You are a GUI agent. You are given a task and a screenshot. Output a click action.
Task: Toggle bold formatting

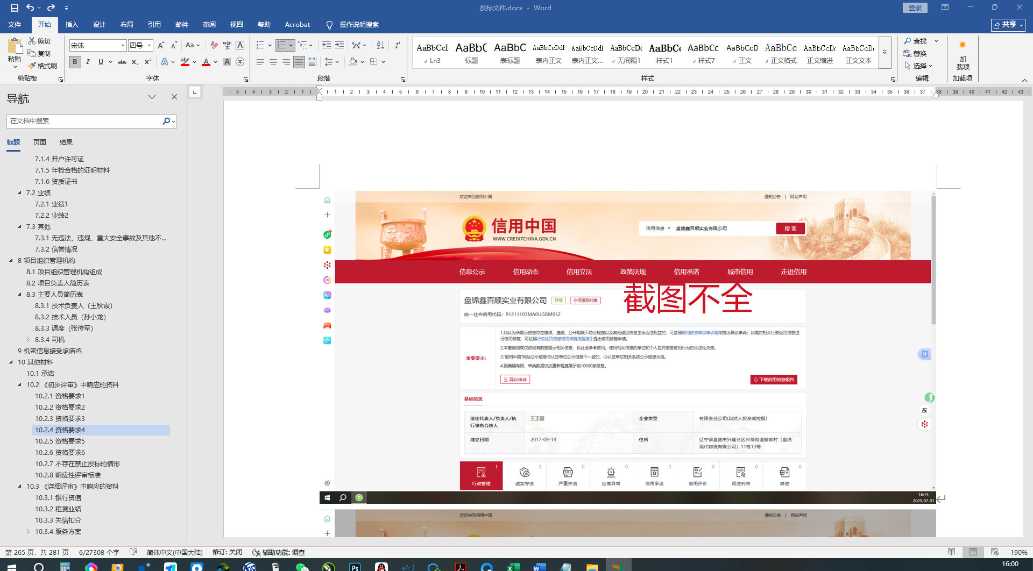[75, 62]
